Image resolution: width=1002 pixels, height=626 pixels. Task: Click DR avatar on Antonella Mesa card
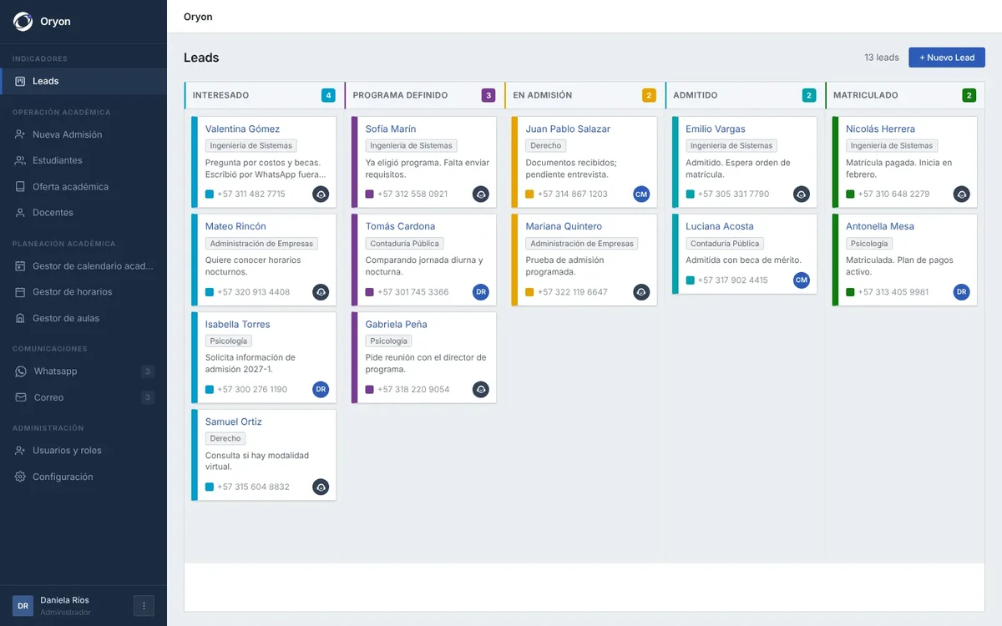coord(962,292)
